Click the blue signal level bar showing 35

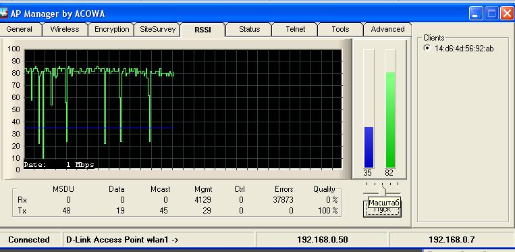coord(369,147)
